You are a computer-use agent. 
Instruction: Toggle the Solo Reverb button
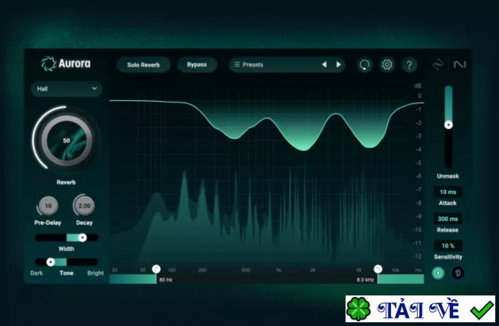[143, 65]
